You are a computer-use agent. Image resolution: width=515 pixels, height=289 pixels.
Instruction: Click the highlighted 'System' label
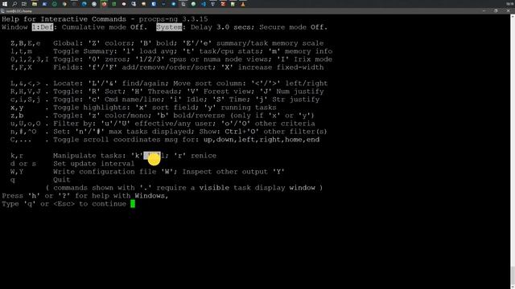pyautogui.click(x=169, y=27)
